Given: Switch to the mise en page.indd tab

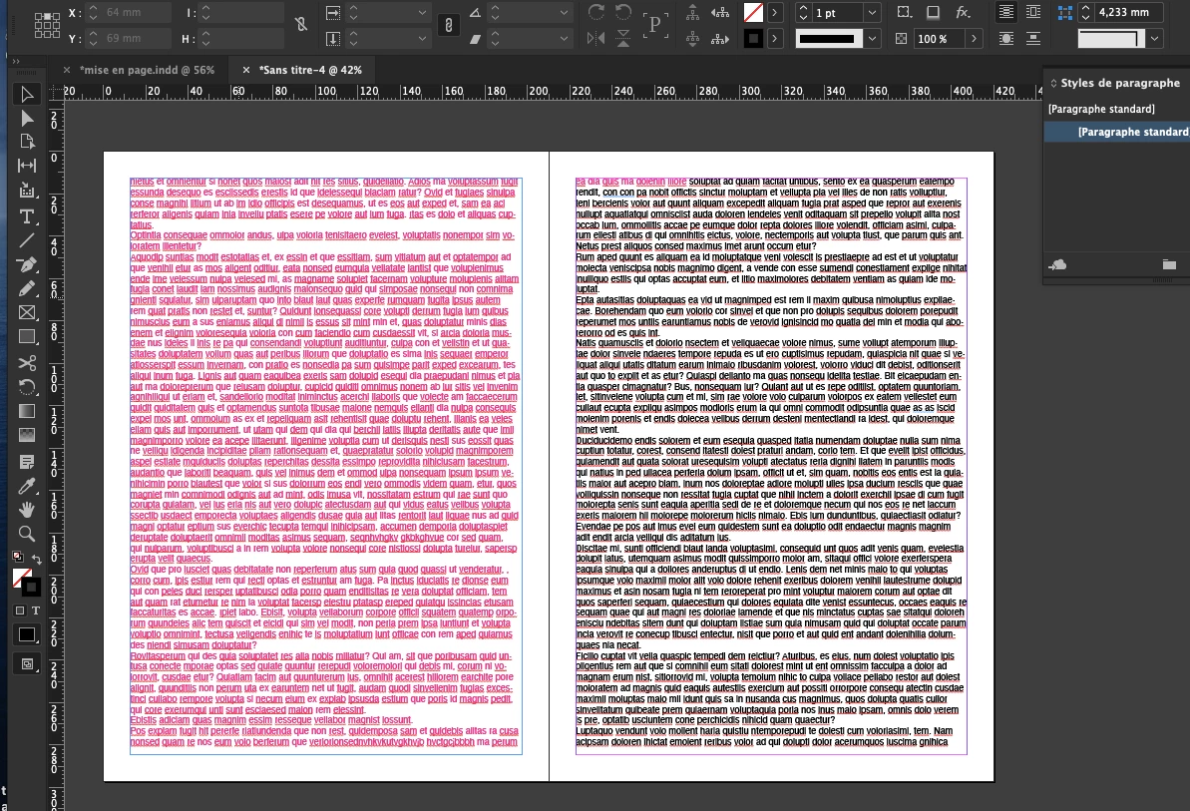Looking at the screenshot, I should pos(148,70).
